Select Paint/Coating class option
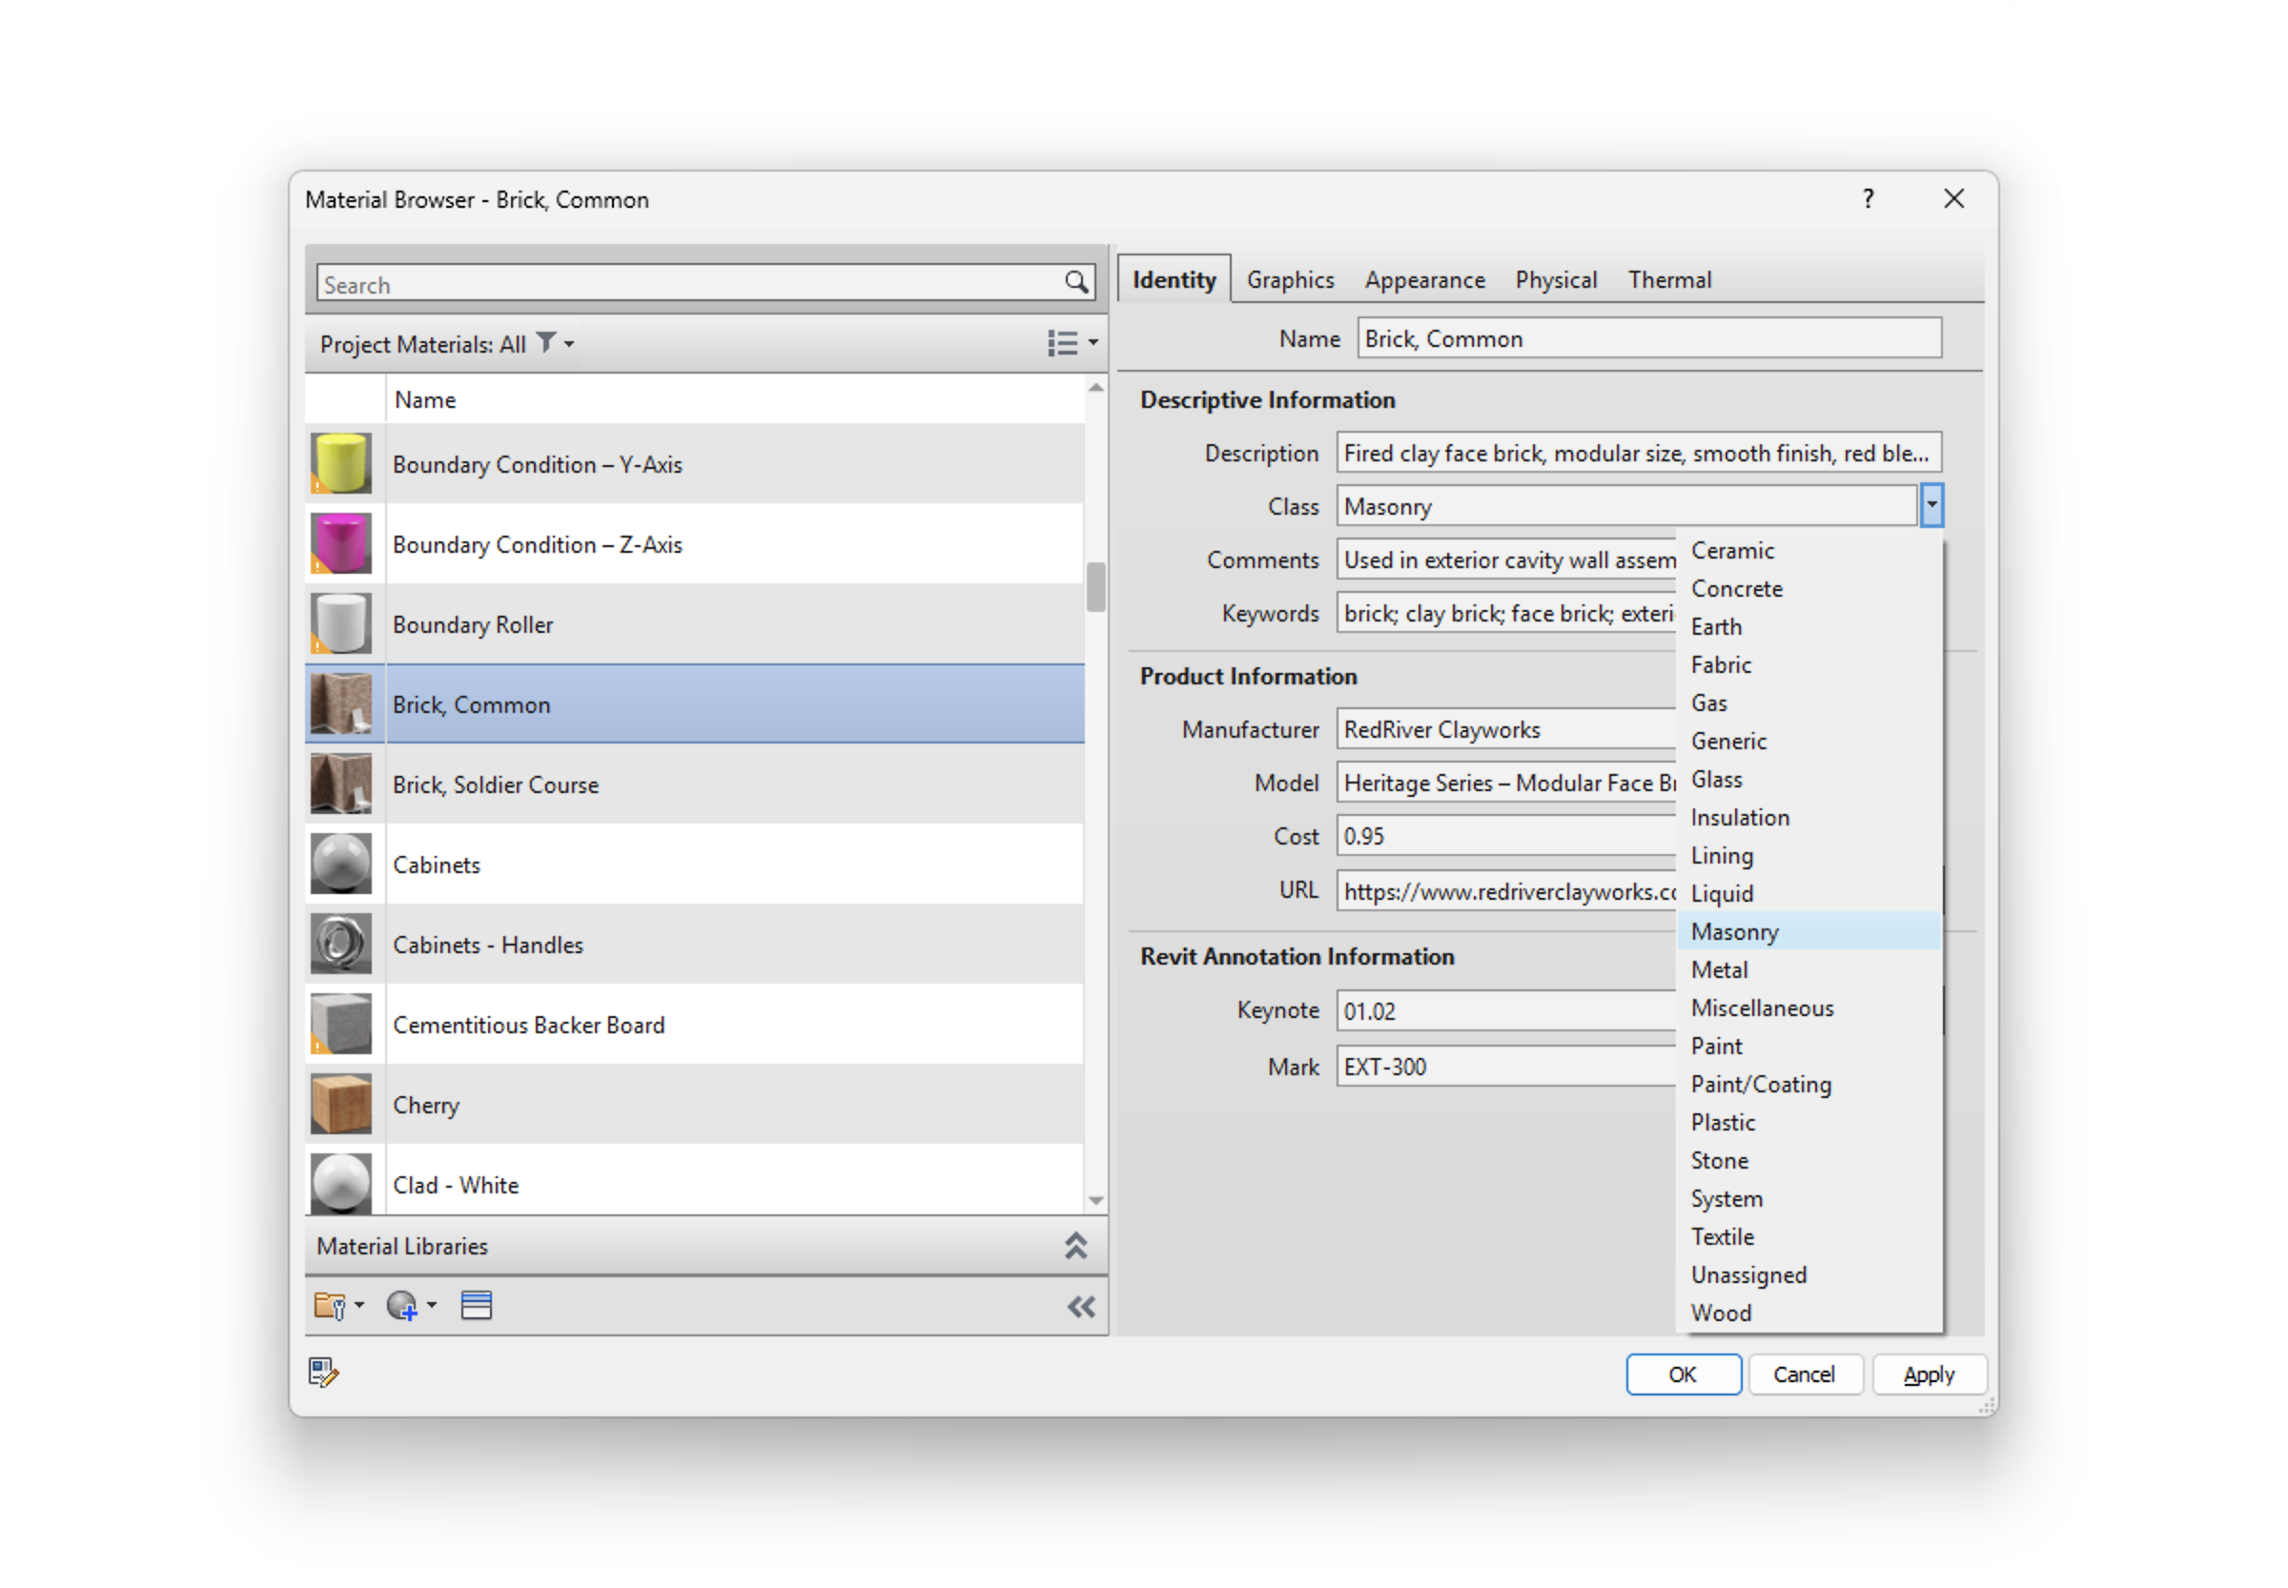2288x1588 pixels. (x=1808, y=1084)
